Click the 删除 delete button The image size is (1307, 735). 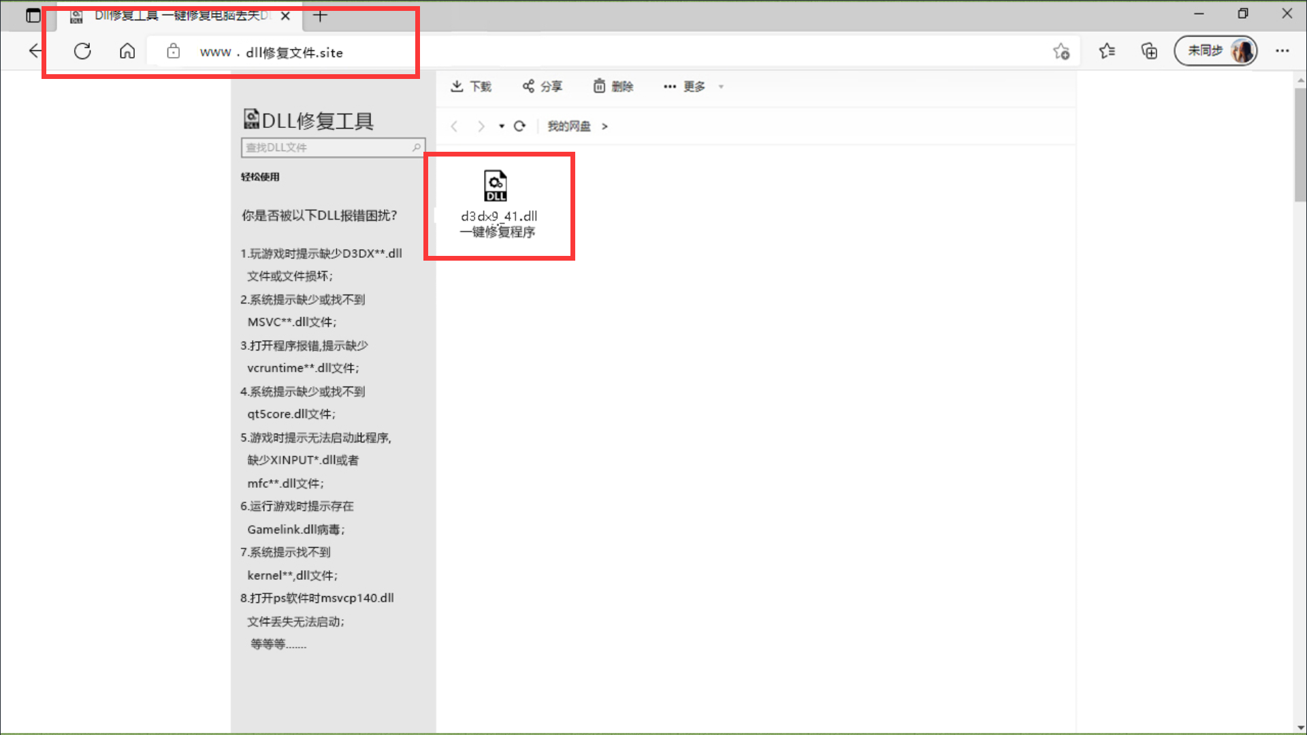click(x=613, y=86)
